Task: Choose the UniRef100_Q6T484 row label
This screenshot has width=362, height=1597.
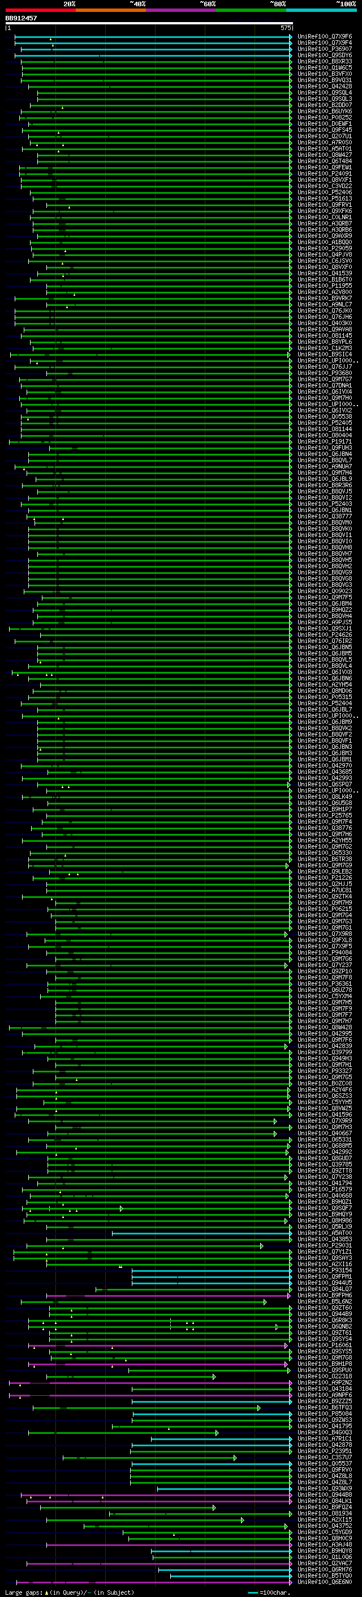Action: pos(325,161)
